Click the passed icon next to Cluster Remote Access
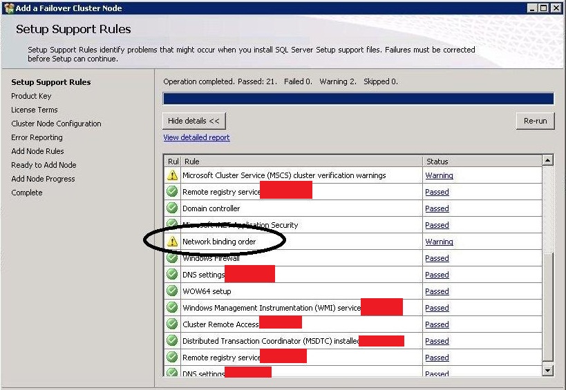 tap(173, 324)
